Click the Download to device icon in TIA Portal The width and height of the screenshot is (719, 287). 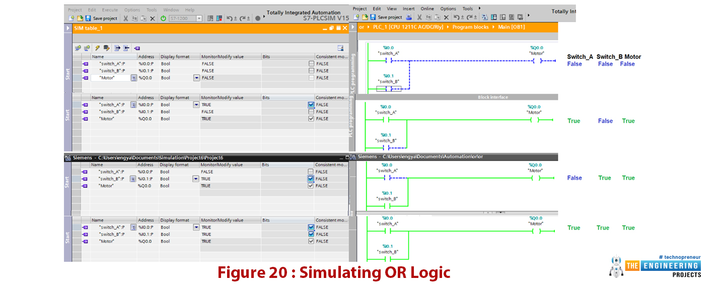pos(493,17)
